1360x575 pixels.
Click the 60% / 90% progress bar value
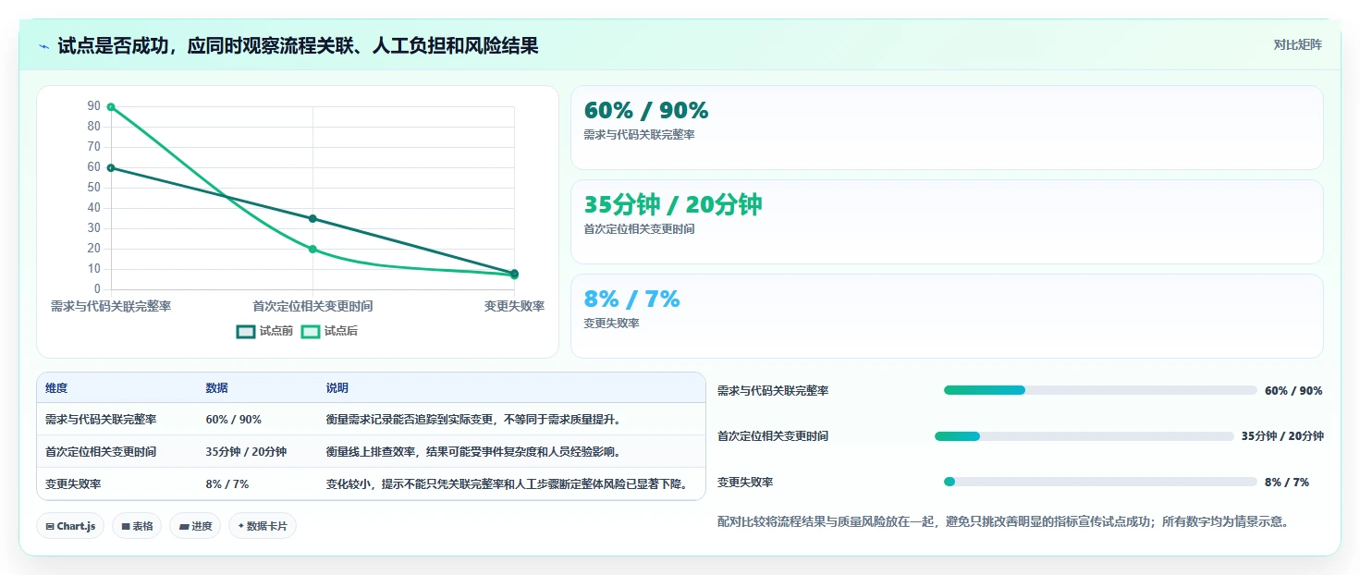click(1293, 391)
